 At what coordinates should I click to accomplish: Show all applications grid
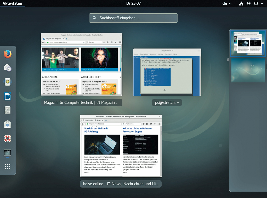(8, 167)
